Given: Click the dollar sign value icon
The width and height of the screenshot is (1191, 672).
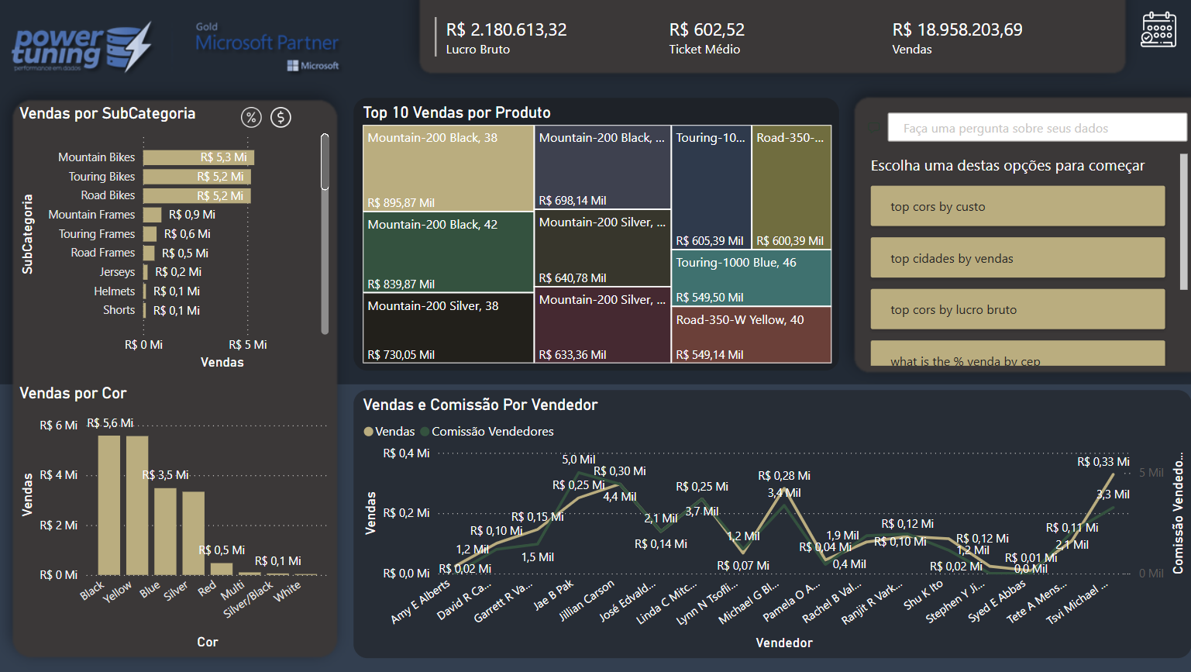Looking at the screenshot, I should pos(281,117).
